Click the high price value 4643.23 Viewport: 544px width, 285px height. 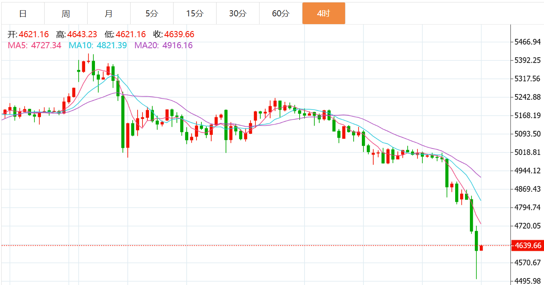pyautogui.click(x=82, y=35)
